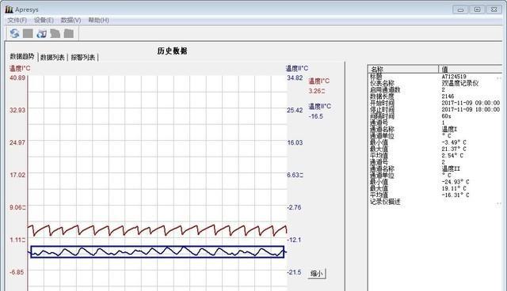Open the 文件(F) menu
Image resolution: width=507 pixels, height=291 pixels.
(x=17, y=21)
